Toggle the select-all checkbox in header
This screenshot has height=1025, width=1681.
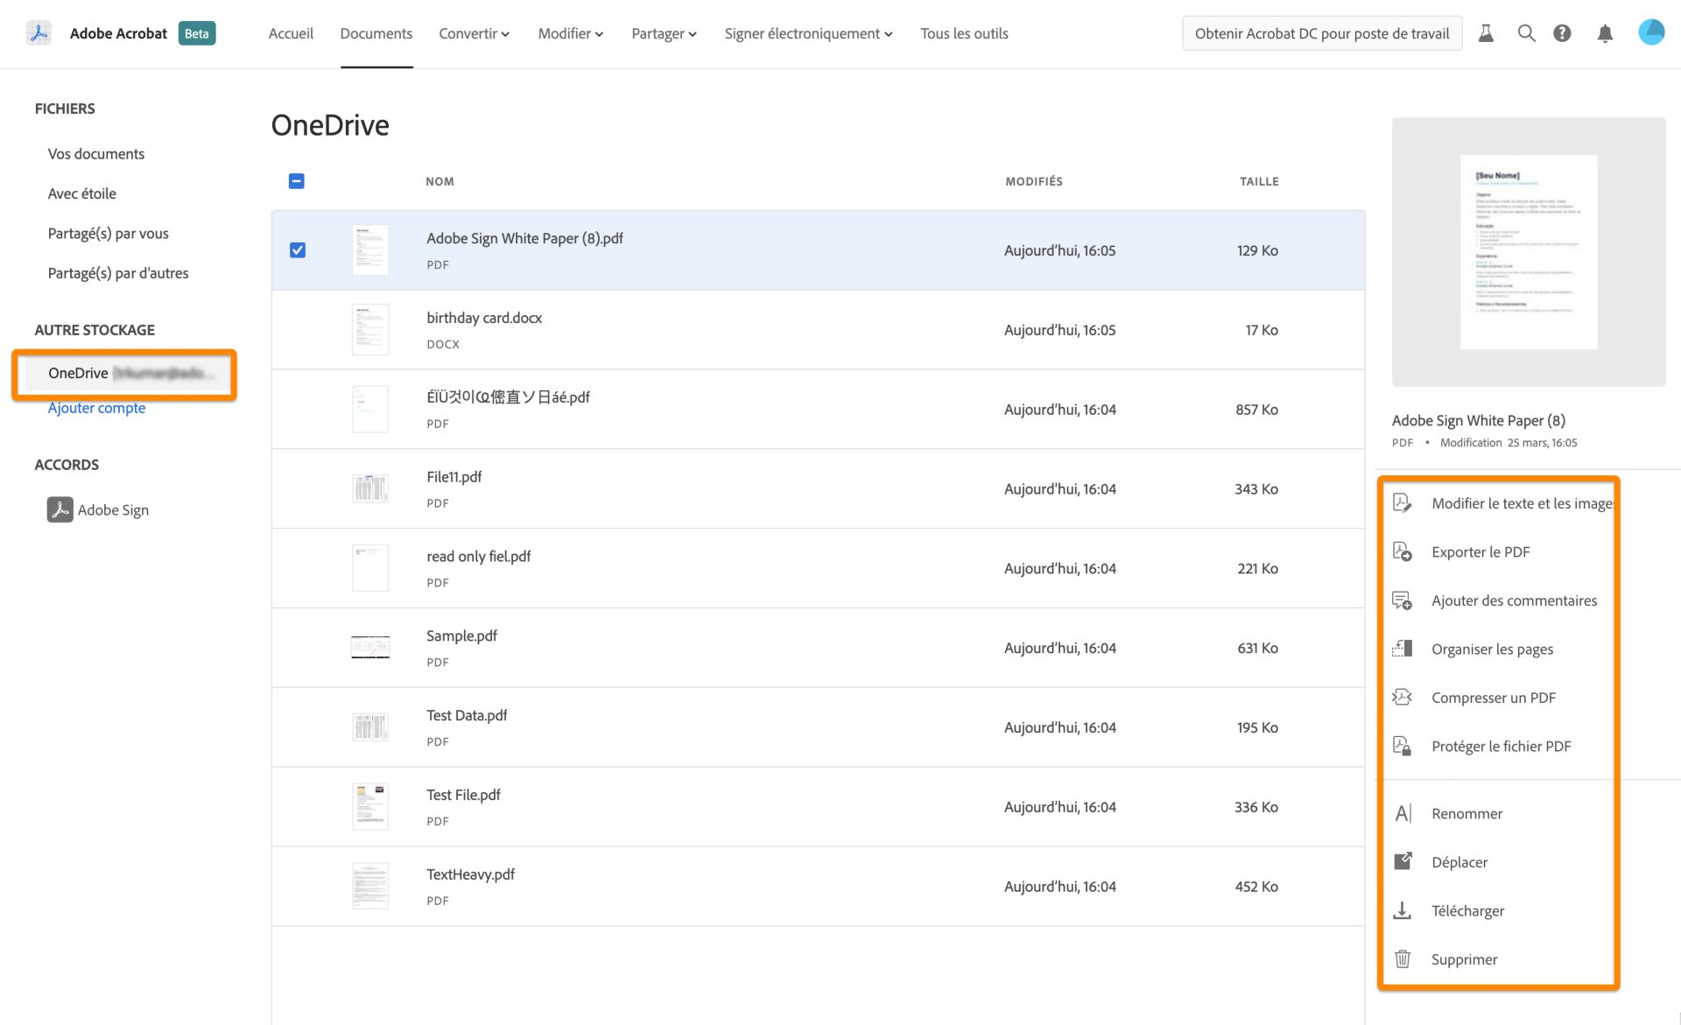pyautogui.click(x=297, y=181)
